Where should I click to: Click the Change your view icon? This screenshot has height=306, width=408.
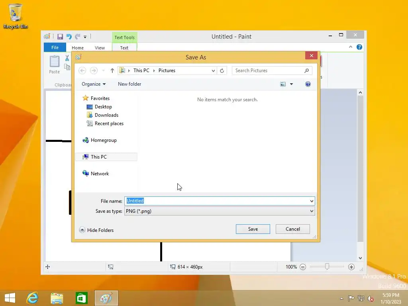[283, 84]
